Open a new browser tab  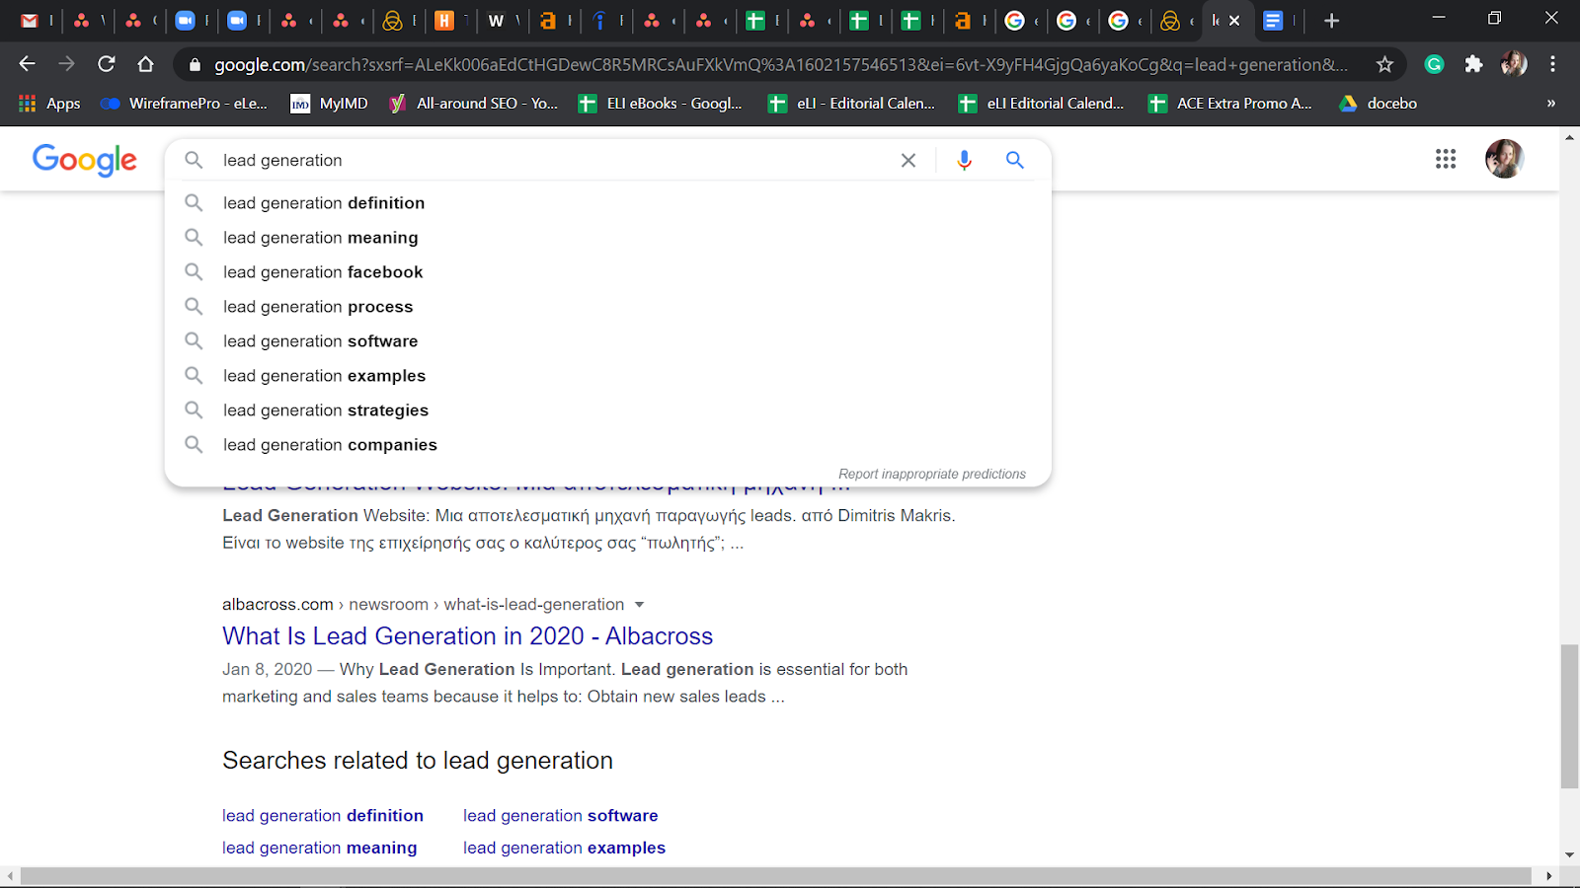coord(1331,20)
